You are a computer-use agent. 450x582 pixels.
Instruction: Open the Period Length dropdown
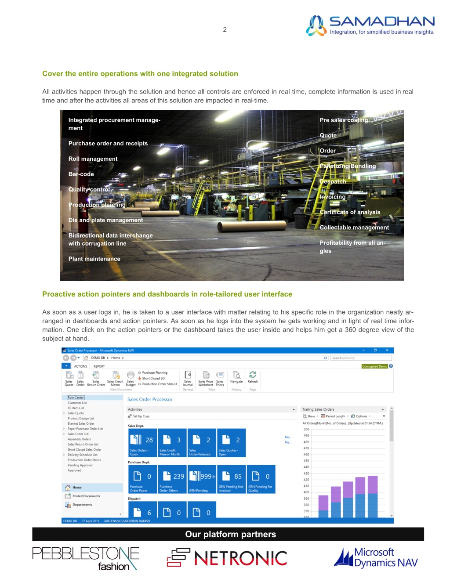click(x=335, y=416)
